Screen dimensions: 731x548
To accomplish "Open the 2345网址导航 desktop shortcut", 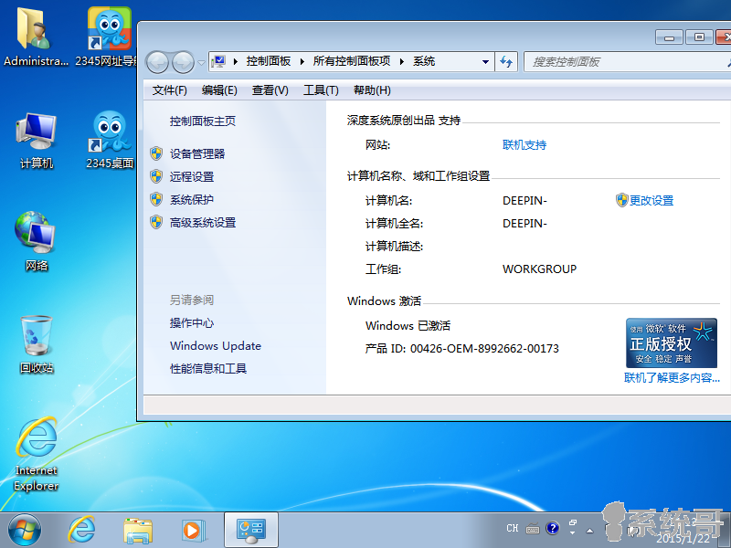I will click(109, 37).
